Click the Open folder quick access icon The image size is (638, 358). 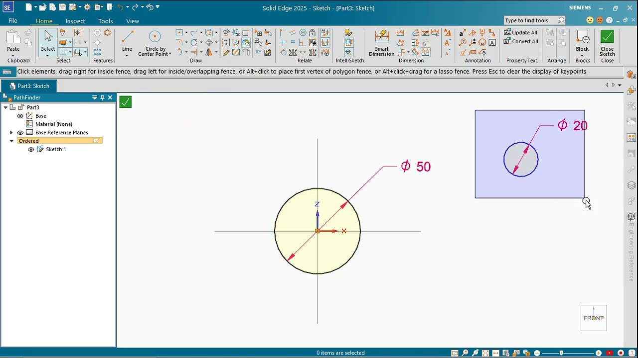(43, 7)
